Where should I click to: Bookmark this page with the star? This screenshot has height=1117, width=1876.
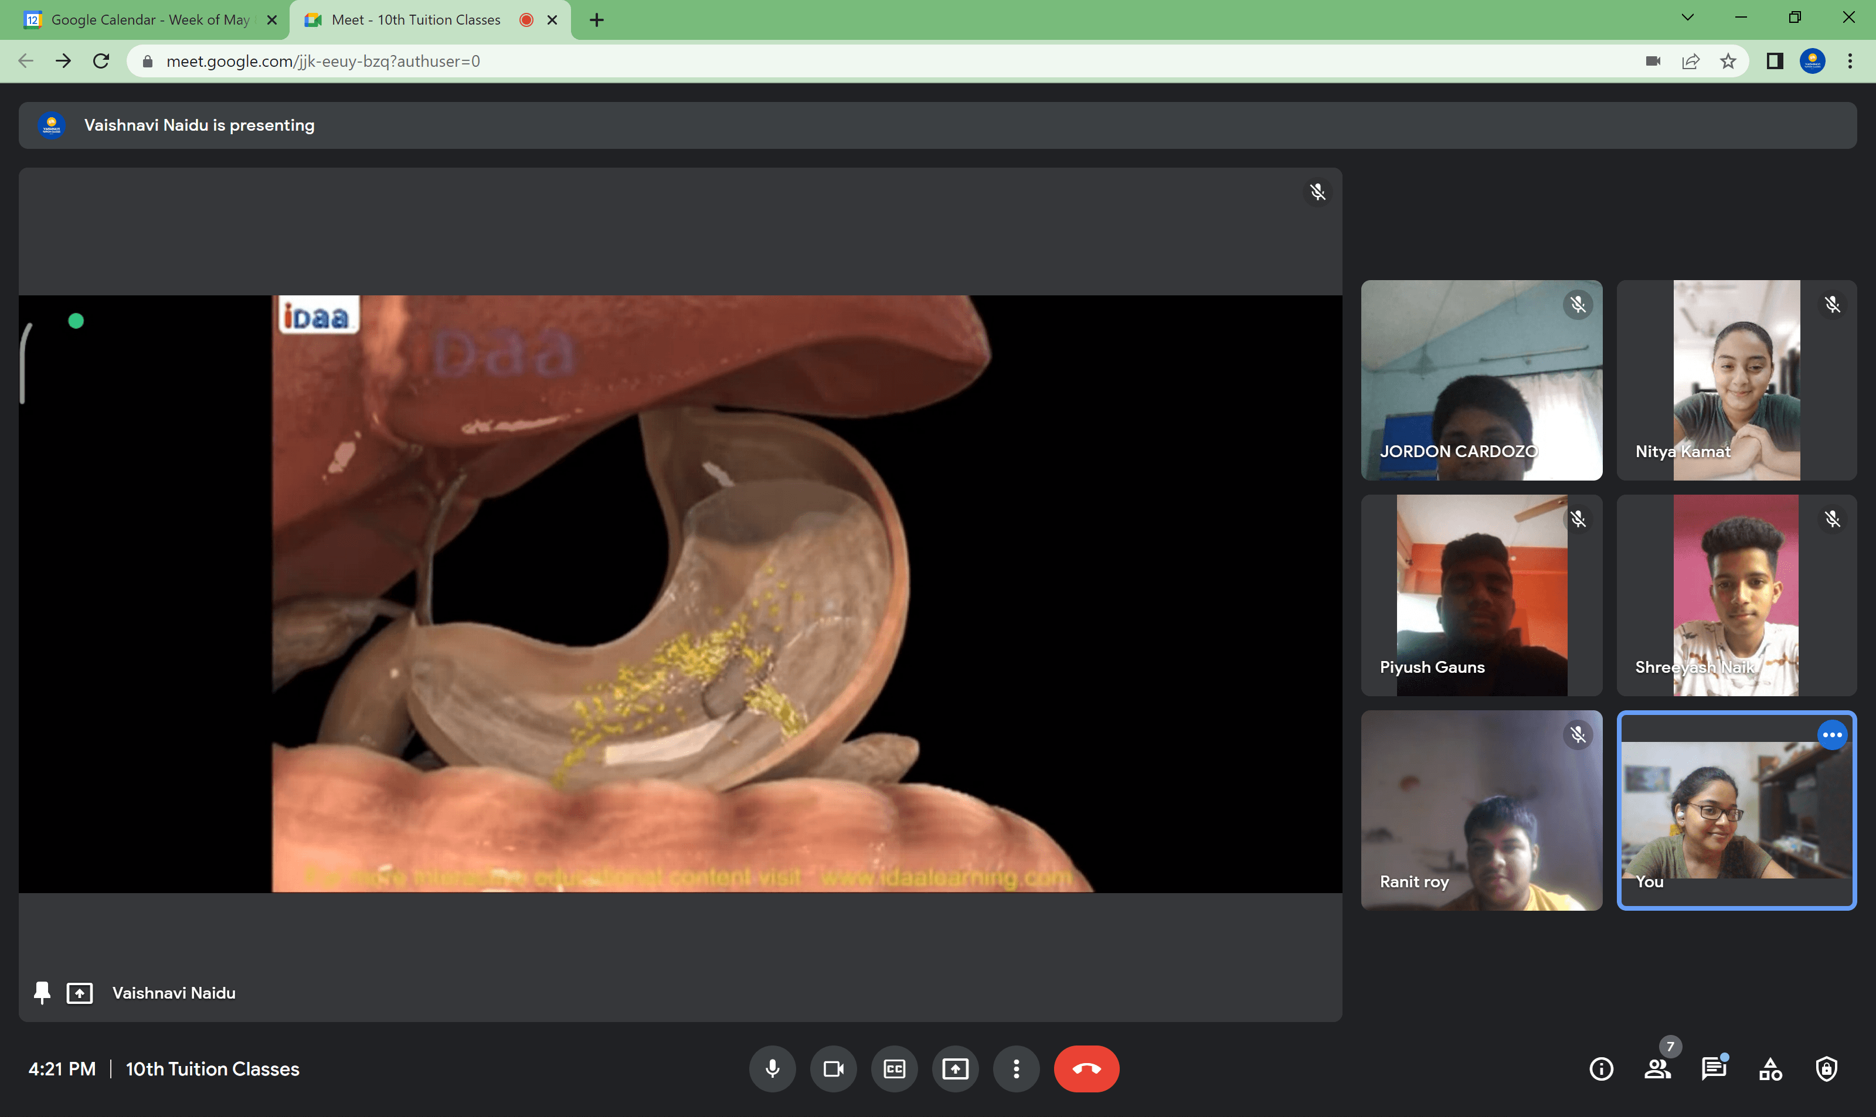pyautogui.click(x=1728, y=61)
